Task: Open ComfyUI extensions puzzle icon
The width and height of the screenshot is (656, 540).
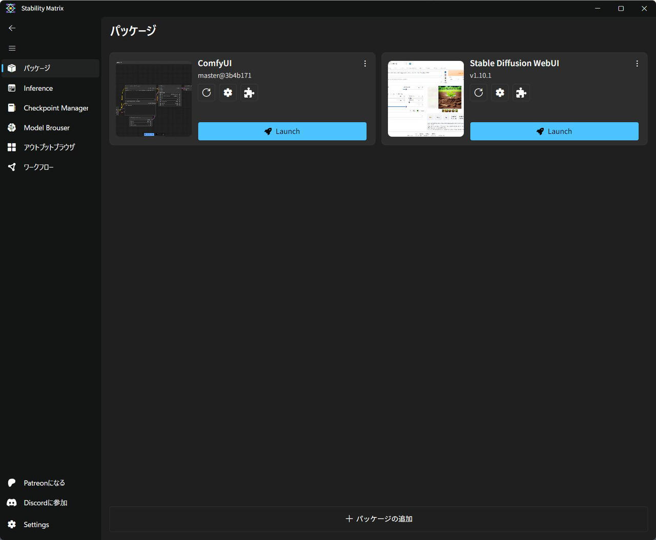Action: [x=249, y=93]
